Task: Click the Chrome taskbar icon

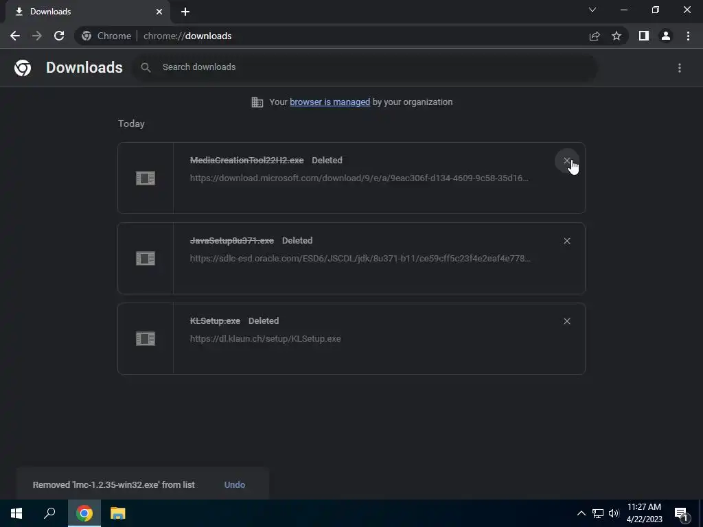Action: [x=84, y=513]
